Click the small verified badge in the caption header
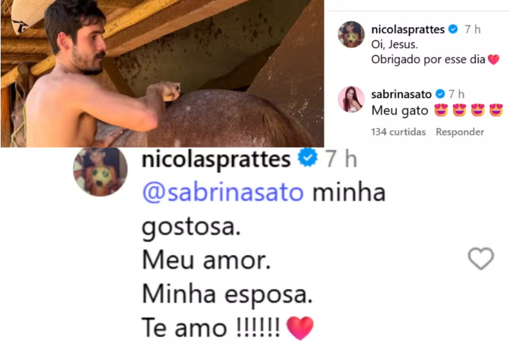 pyautogui.click(x=453, y=29)
